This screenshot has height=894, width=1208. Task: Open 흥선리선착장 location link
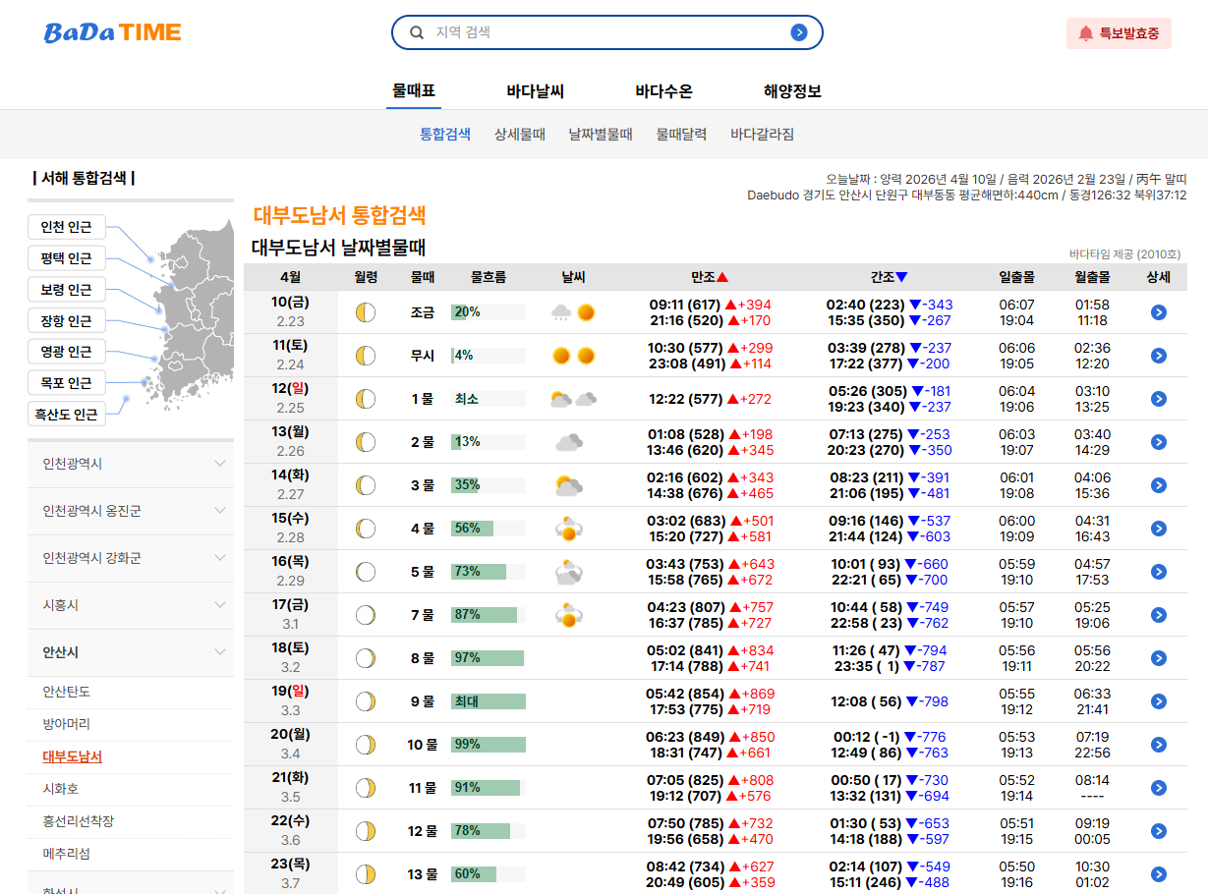tap(78, 821)
